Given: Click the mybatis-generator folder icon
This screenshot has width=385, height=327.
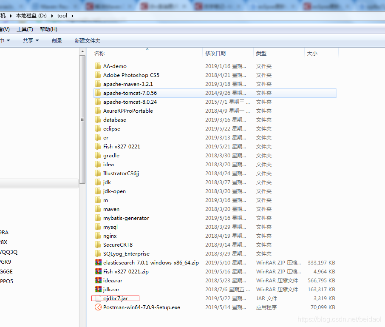Looking at the screenshot, I should coord(98,218).
